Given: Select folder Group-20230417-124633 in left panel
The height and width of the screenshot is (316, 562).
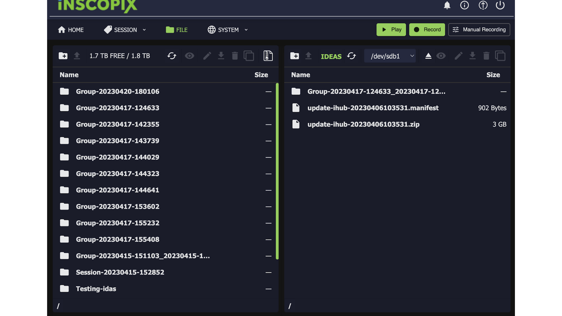Looking at the screenshot, I should [166, 108].
